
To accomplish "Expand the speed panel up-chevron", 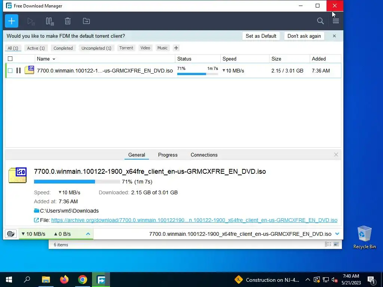I will (88, 234).
